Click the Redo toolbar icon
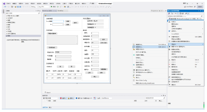The image size is (207, 112). click(x=27, y=7)
